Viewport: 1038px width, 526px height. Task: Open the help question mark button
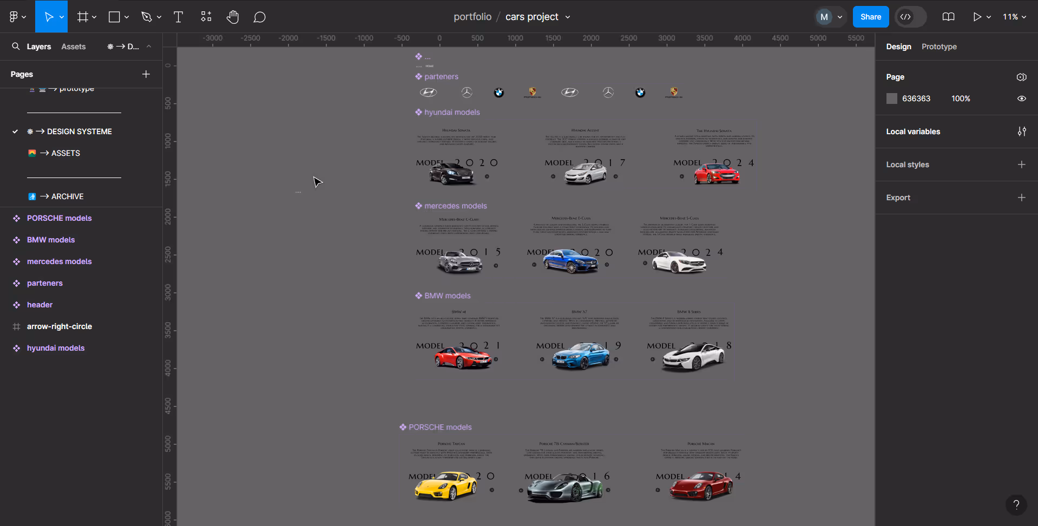tap(1016, 505)
